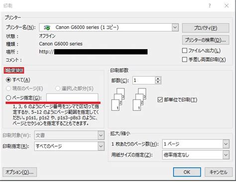
Task: Close the print dialog with the X button
Action: (227, 5)
